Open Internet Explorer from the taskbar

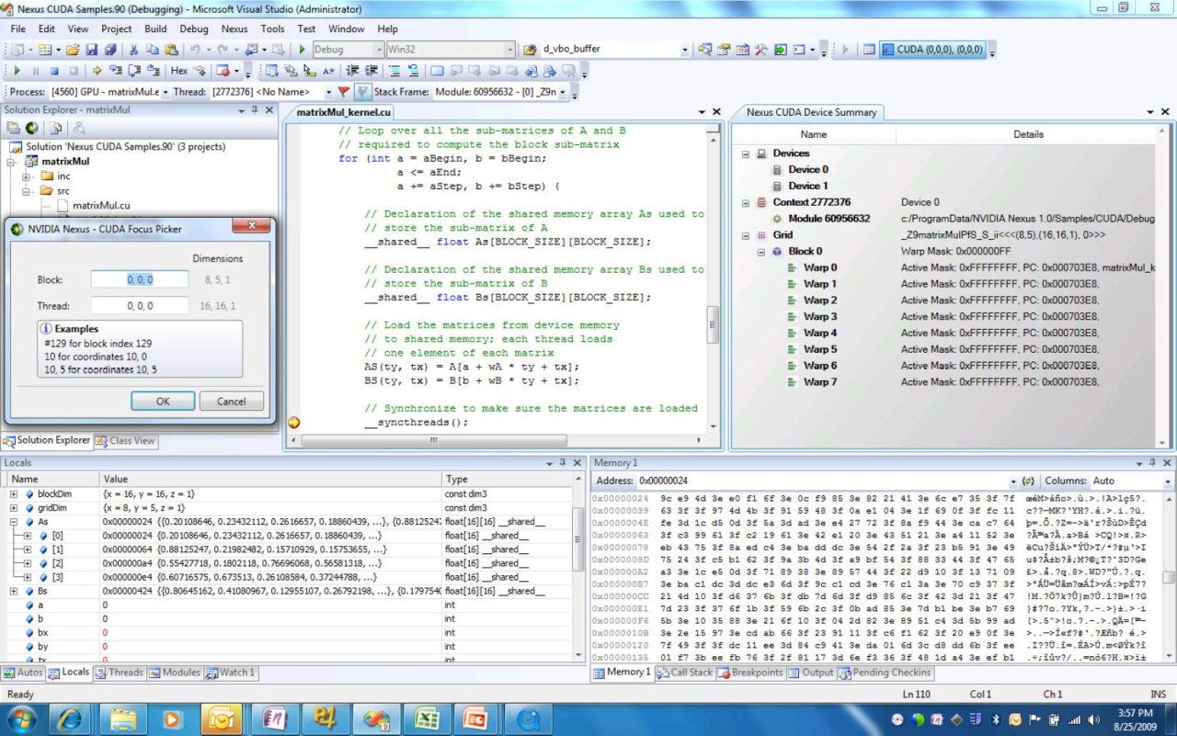[x=71, y=718]
